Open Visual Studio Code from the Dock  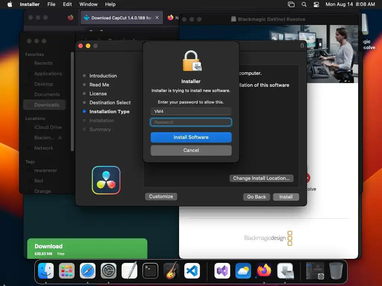click(x=192, y=271)
